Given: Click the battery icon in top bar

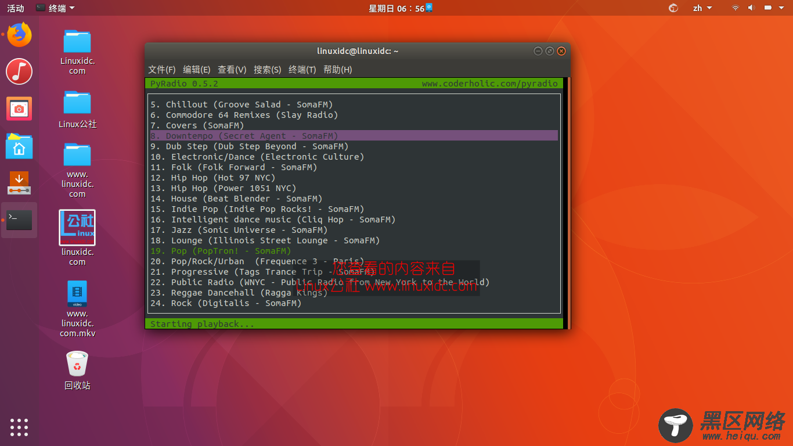Looking at the screenshot, I should 767,8.
